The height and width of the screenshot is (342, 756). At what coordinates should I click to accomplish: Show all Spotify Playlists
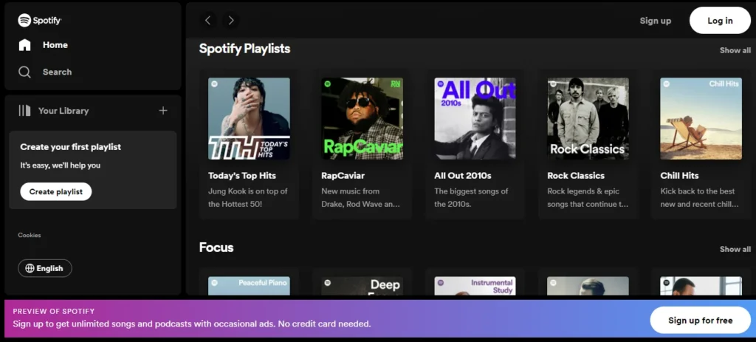tap(735, 50)
